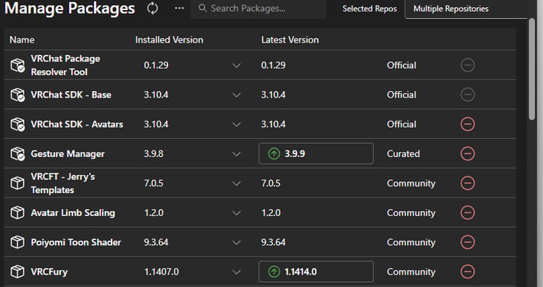
Task: Click the magnifier icon in the search box
Action: click(x=203, y=8)
